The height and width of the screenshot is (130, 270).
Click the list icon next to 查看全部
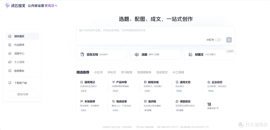[x=218, y=108]
